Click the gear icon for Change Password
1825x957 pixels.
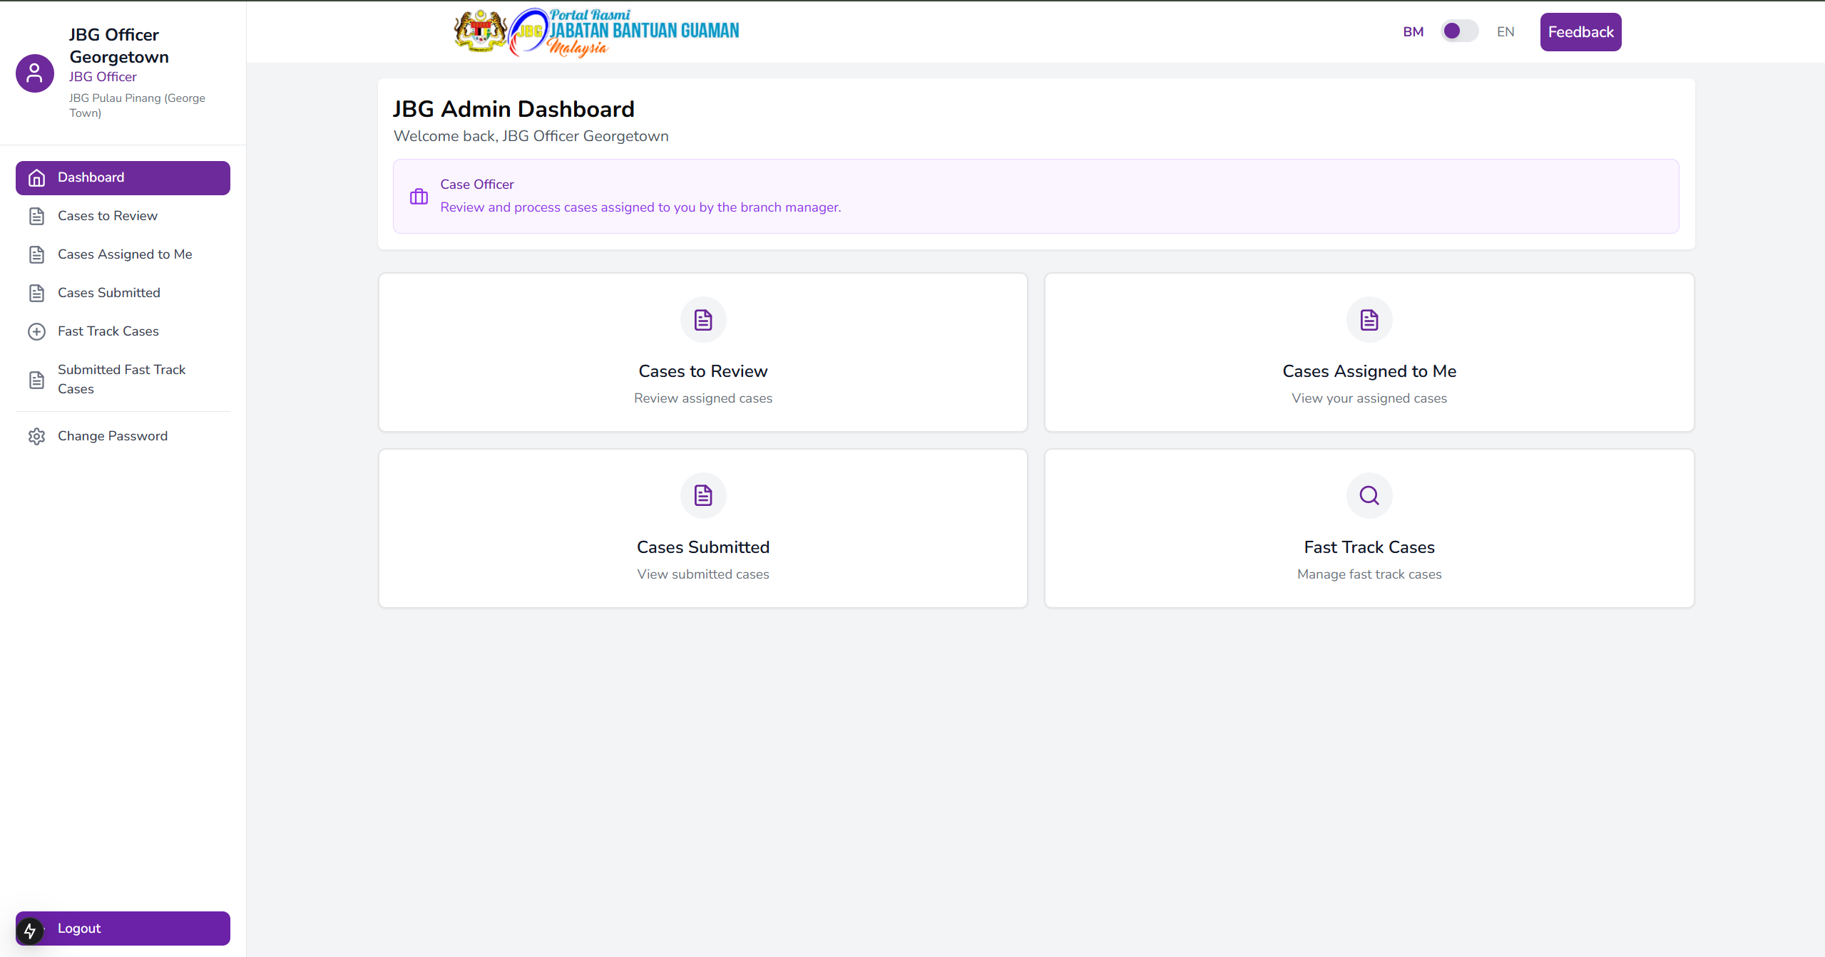(x=36, y=436)
